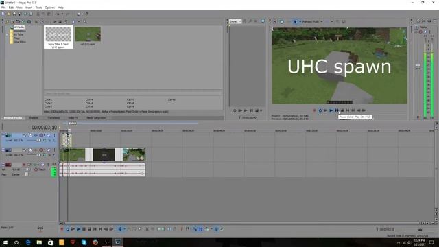The image size is (439, 247).
Task: Save the project using the toolbar Save icon
Action: pos(14,14)
